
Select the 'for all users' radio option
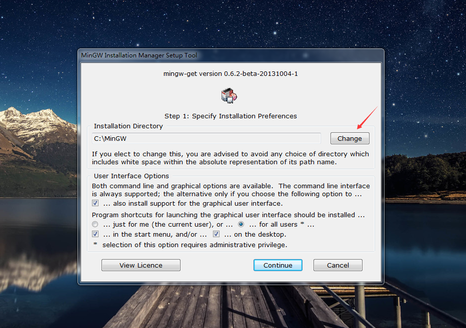pos(241,224)
